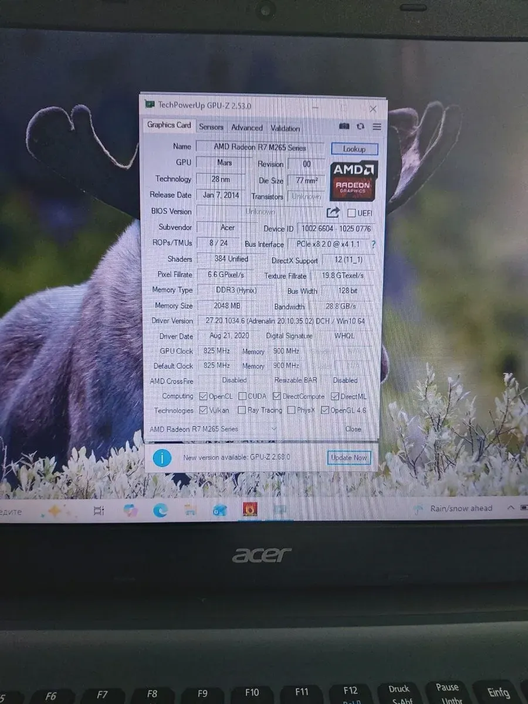Click the Update Now button
This screenshot has width=528, height=704.
(349, 458)
